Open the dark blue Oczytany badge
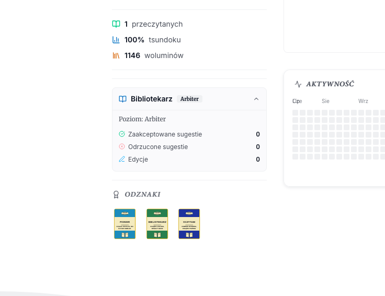 189,224
